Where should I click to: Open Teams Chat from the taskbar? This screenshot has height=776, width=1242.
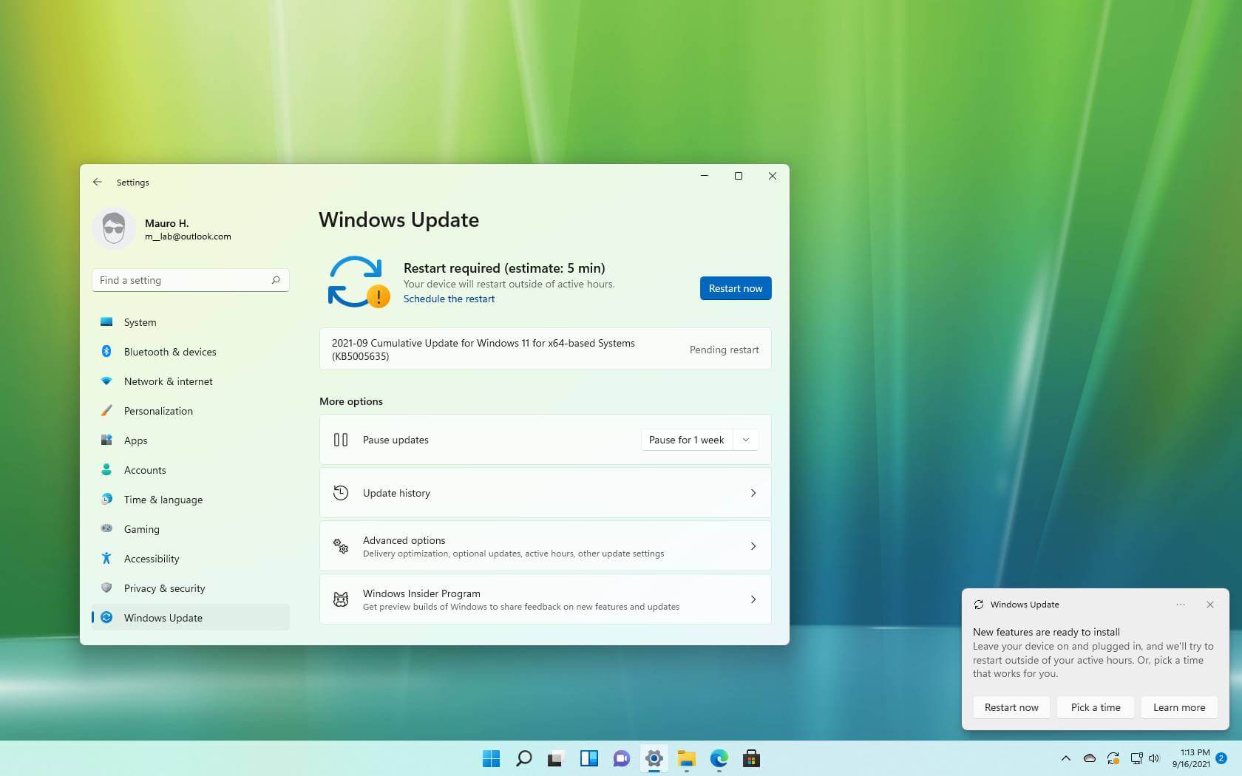[x=621, y=758]
